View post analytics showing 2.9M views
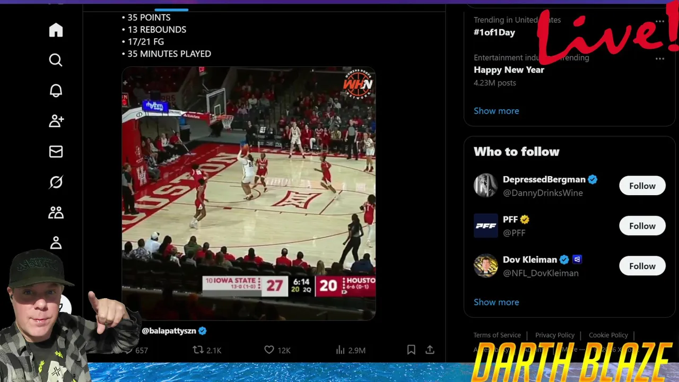 [x=350, y=350]
